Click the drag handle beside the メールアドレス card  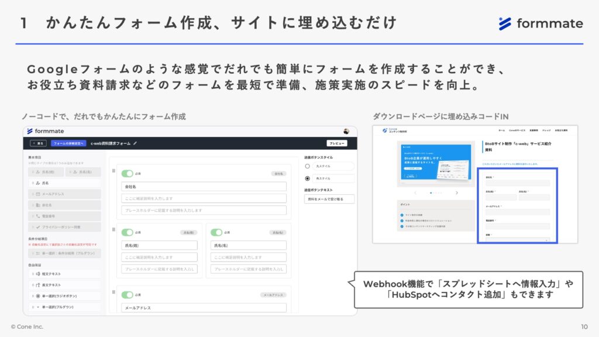tap(113, 292)
